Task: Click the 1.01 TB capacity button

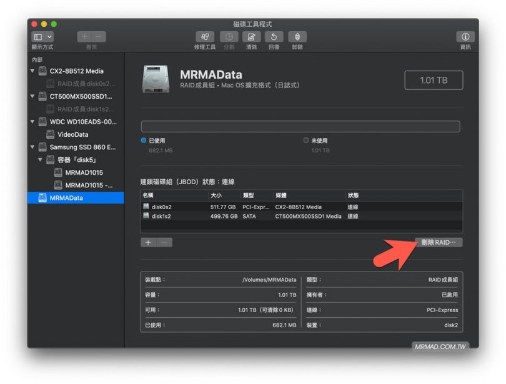Action: click(434, 79)
